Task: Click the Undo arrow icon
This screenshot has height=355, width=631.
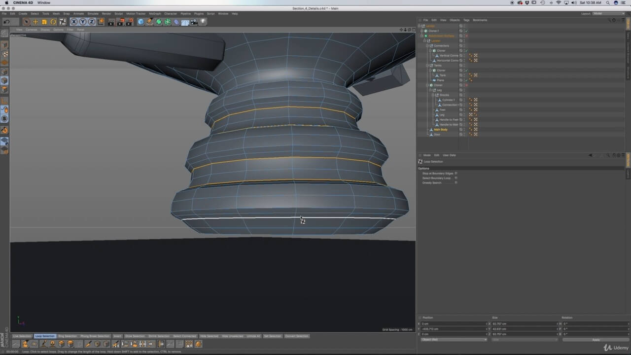Action: (x=7, y=22)
